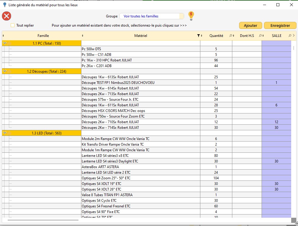The height and width of the screenshot is (226, 298).
Task: Click the Enregistrer button
Action: [x=280, y=25]
